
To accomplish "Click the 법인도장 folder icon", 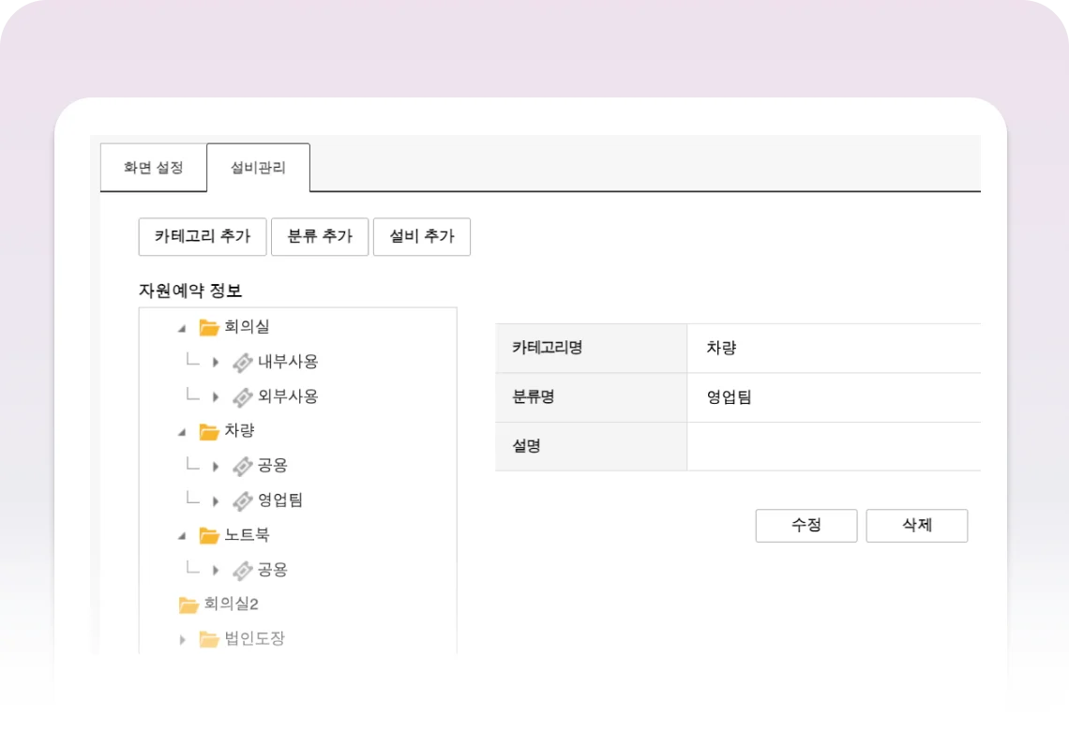I will (x=208, y=639).
